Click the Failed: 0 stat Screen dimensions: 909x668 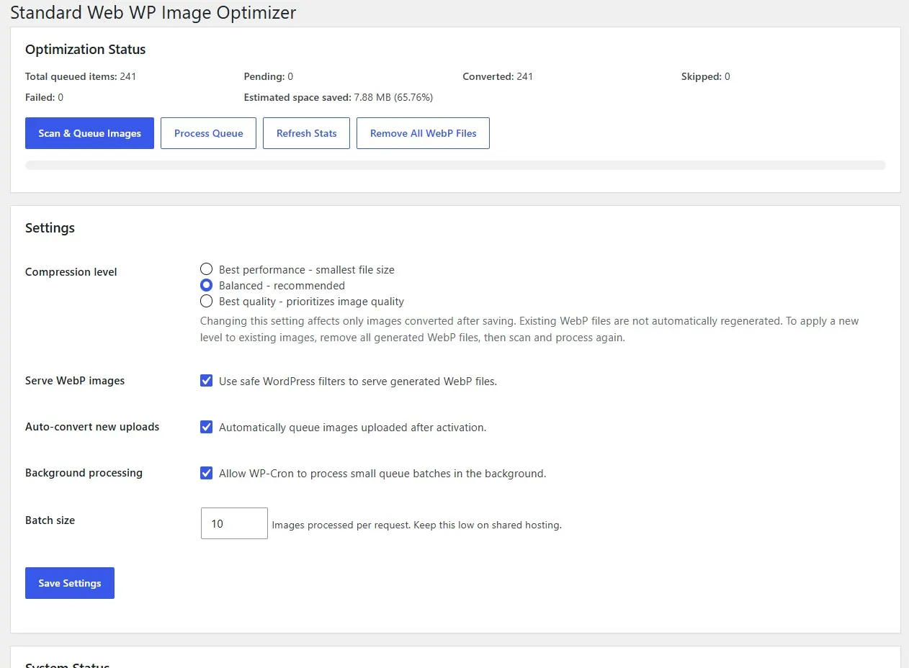click(44, 97)
